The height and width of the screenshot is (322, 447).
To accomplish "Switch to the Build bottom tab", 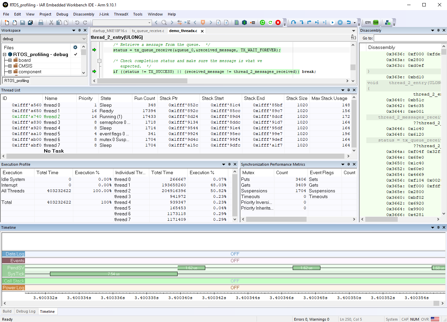I will 7,311.
